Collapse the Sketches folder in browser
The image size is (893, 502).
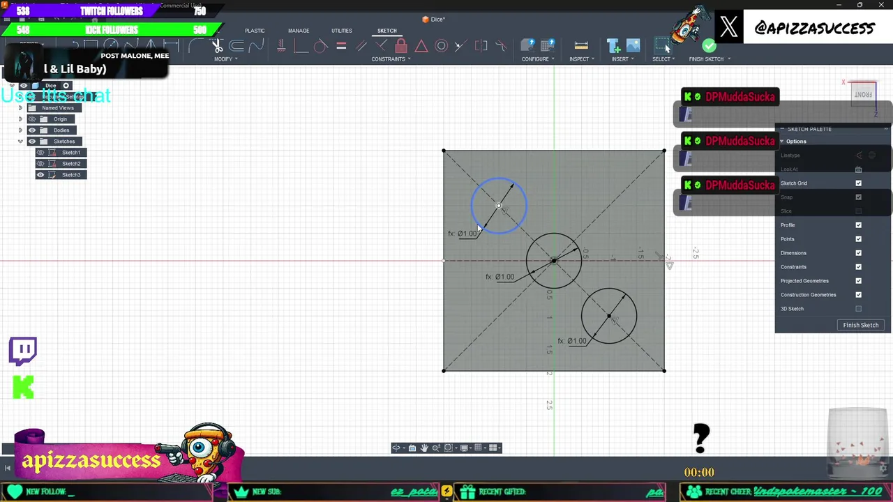(20, 142)
